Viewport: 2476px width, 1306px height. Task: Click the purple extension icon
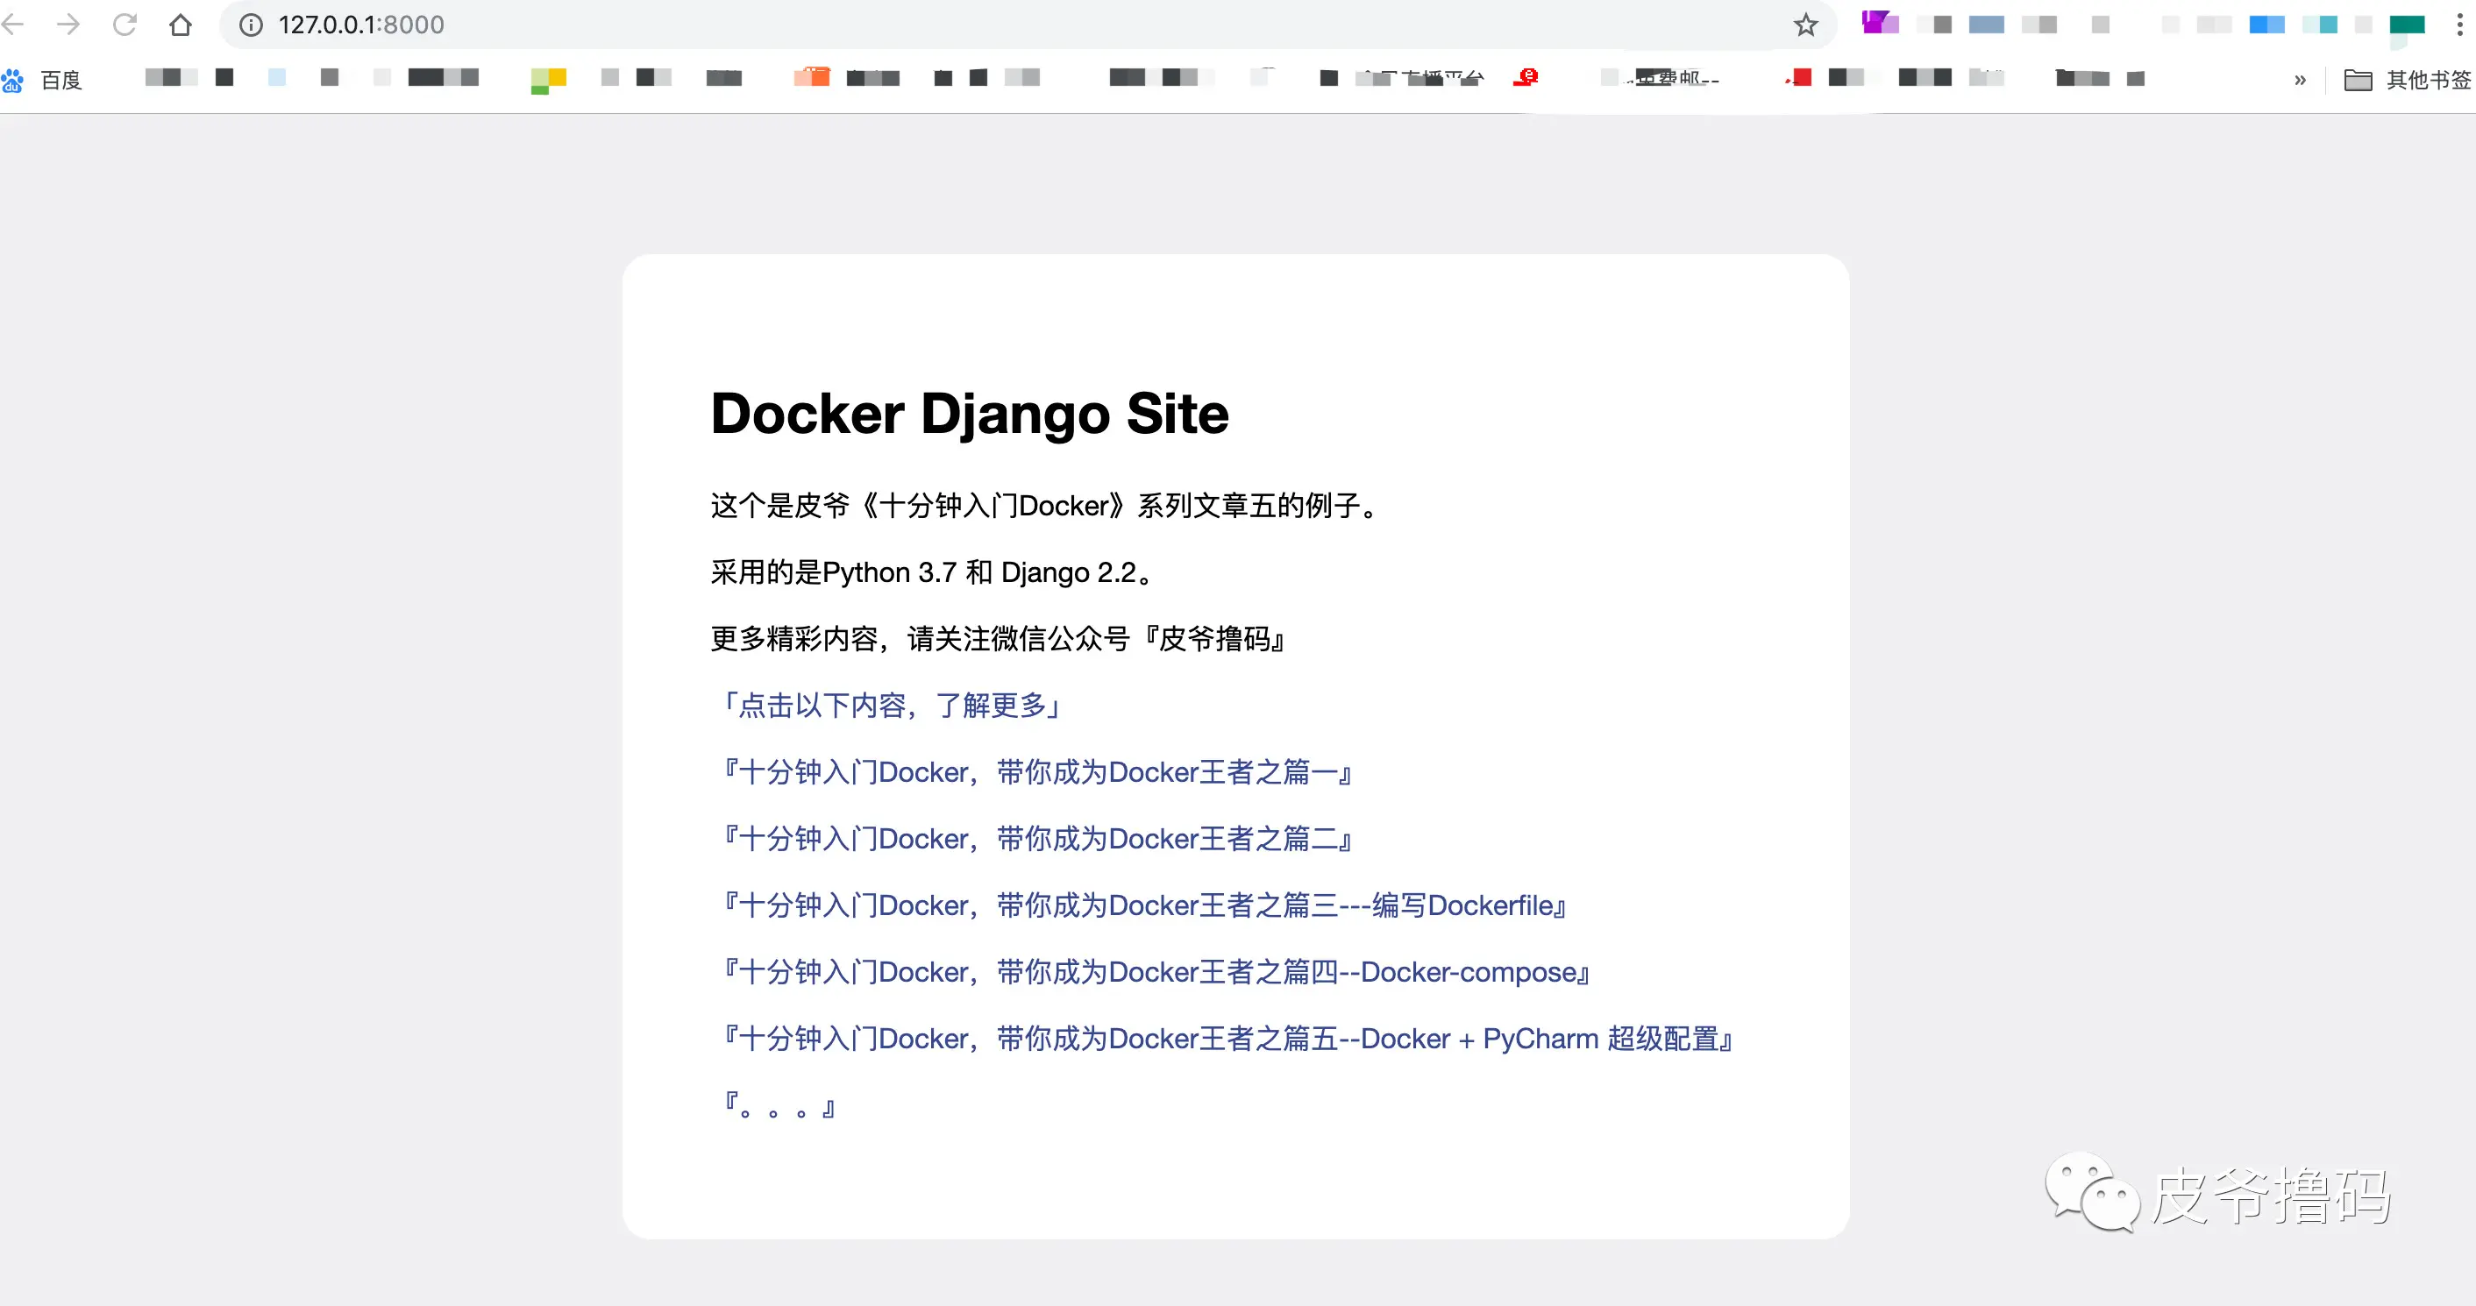[x=1879, y=23]
